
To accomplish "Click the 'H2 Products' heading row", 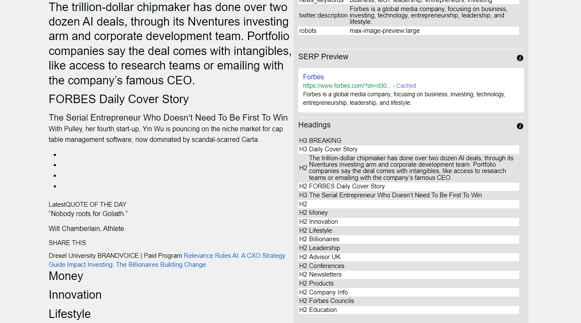I will [409, 283].
